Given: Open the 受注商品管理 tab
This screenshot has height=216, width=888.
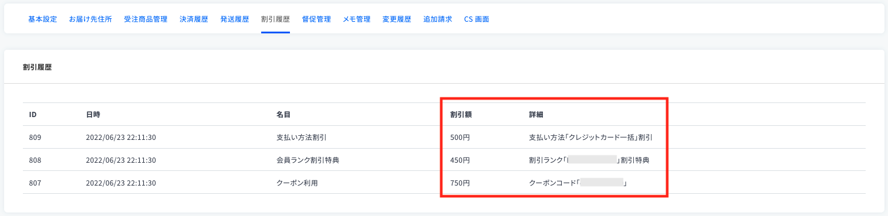Looking at the screenshot, I should pyautogui.click(x=146, y=19).
